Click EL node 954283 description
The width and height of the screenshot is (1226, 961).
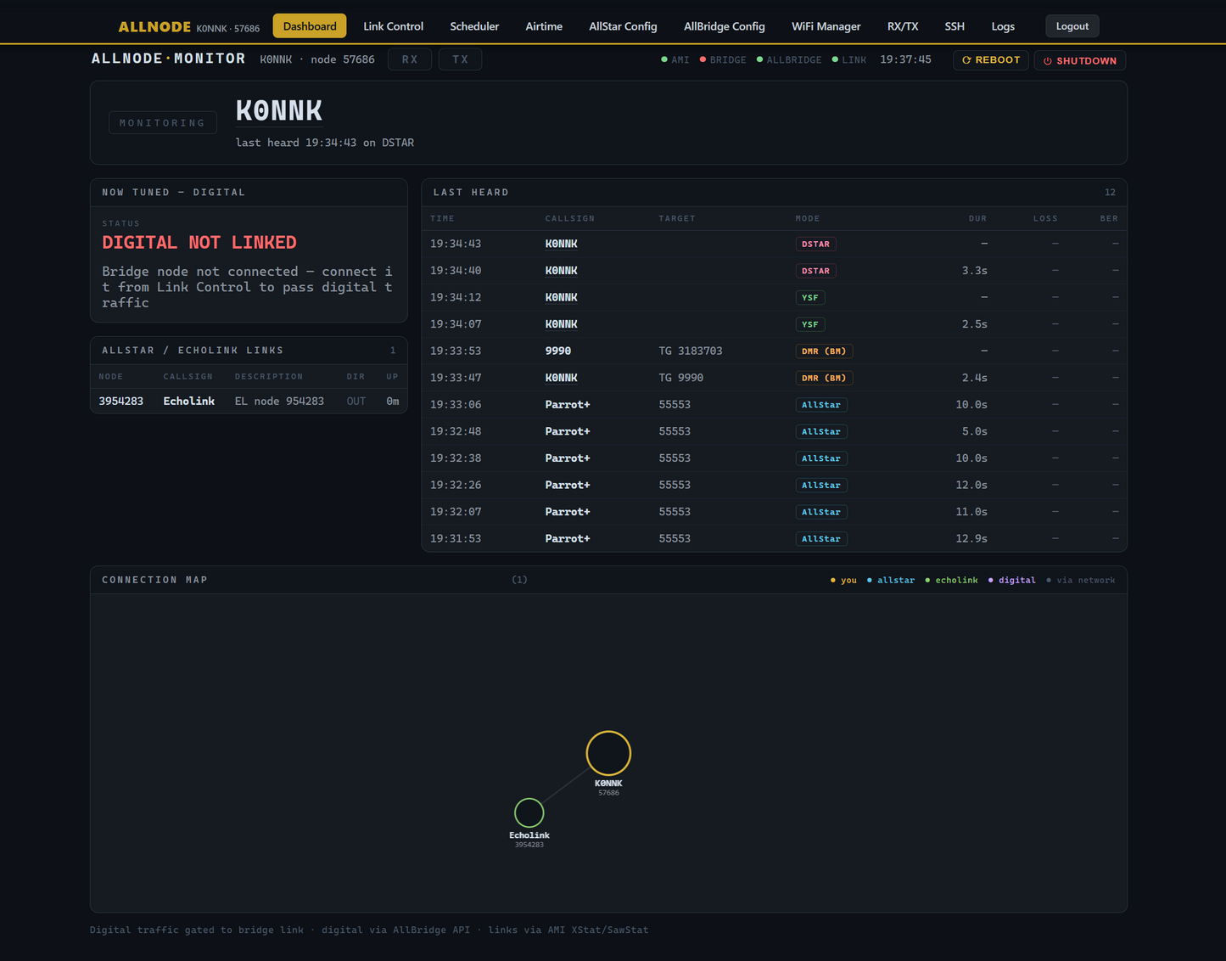[279, 401]
